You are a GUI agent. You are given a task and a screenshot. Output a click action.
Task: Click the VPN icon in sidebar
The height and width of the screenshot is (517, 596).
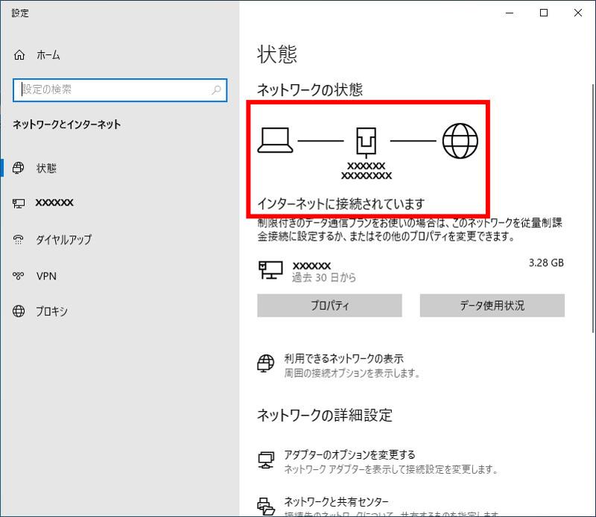(18, 276)
